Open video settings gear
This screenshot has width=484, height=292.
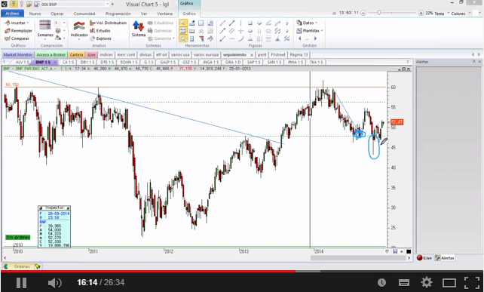click(x=427, y=282)
